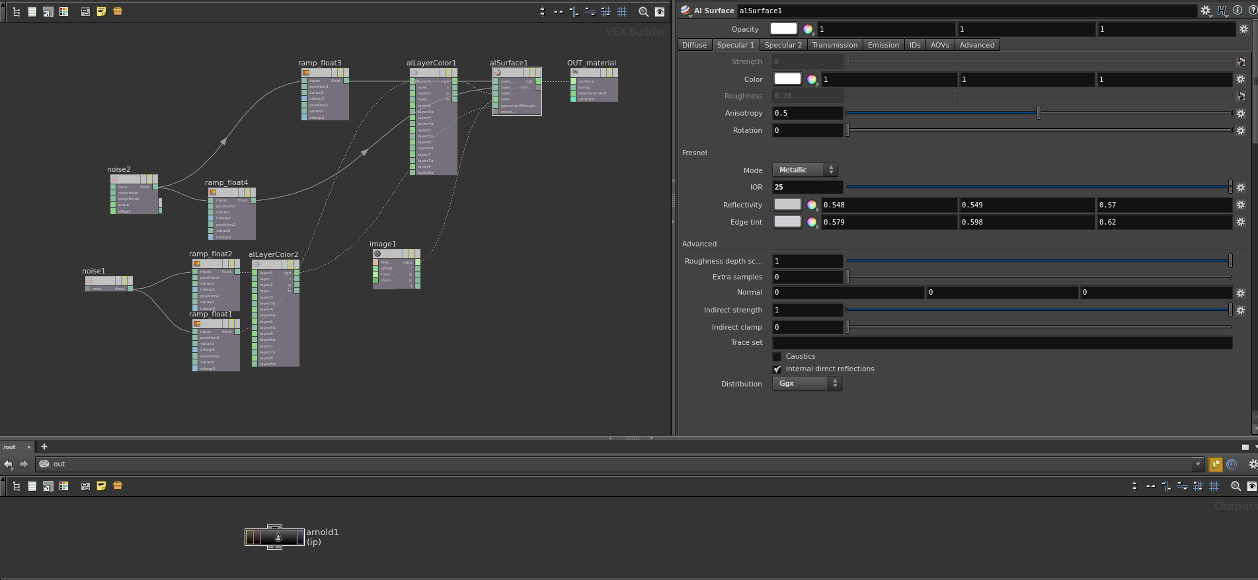Click the Opacity white color swatch

(783, 28)
